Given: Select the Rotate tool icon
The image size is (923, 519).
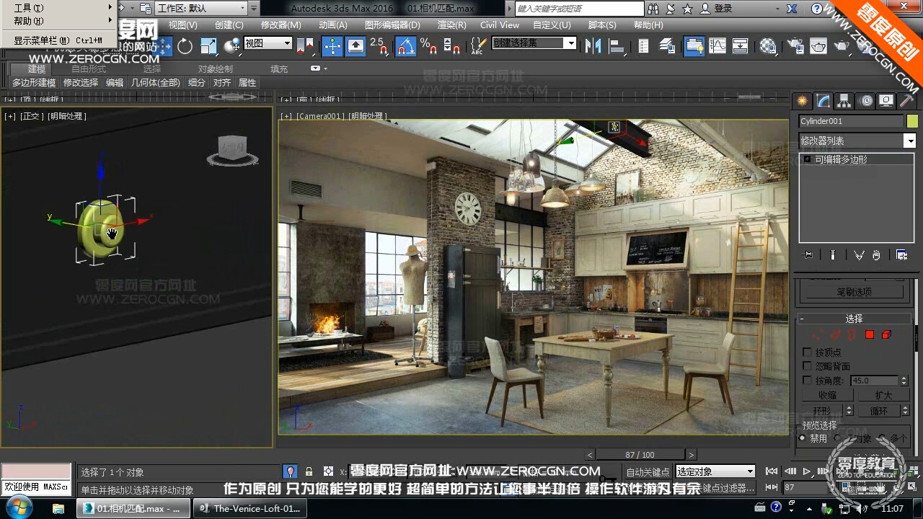Looking at the screenshot, I should pos(185,46).
